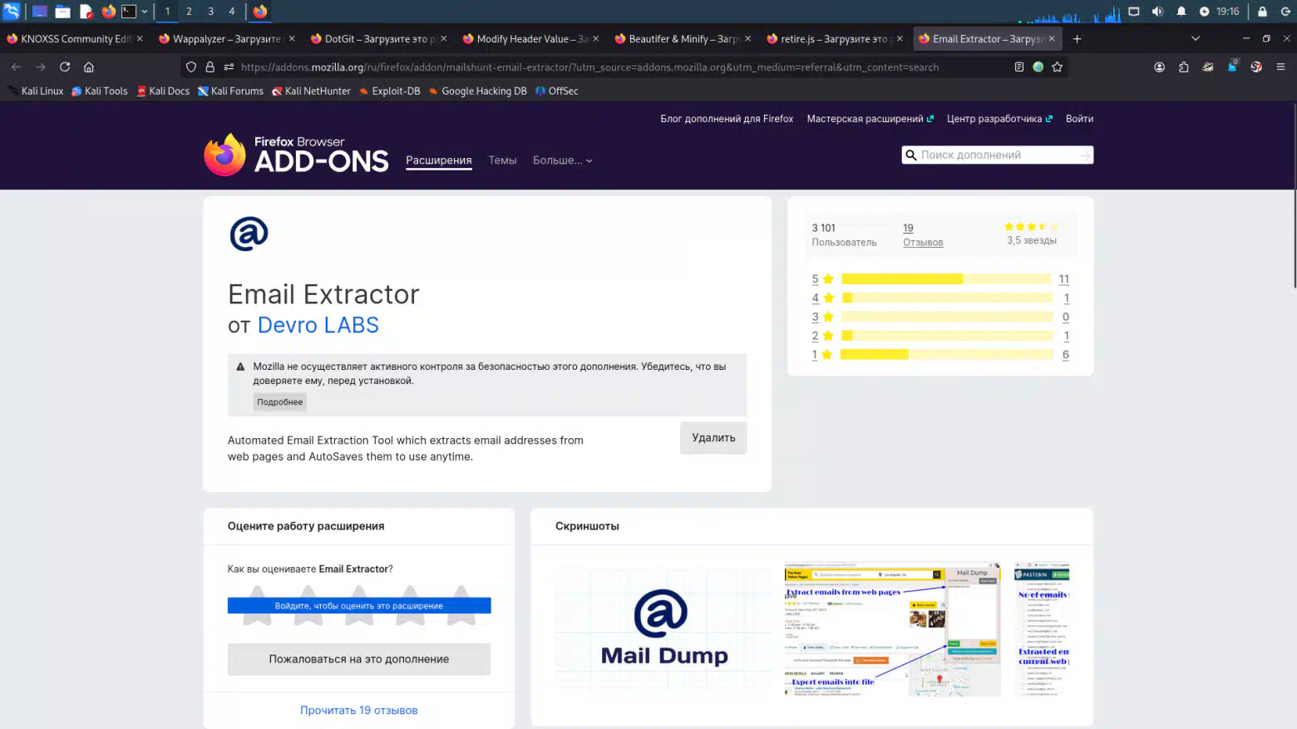Submit search with arrow icon
1297x729 pixels.
[x=1085, y=155]
